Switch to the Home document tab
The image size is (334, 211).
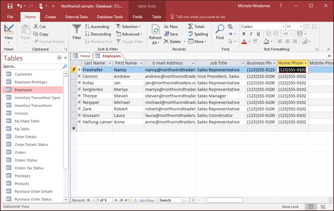click(82, 56)
